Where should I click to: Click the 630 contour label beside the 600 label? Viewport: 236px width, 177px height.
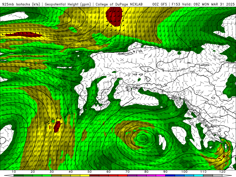click(162, 155)
